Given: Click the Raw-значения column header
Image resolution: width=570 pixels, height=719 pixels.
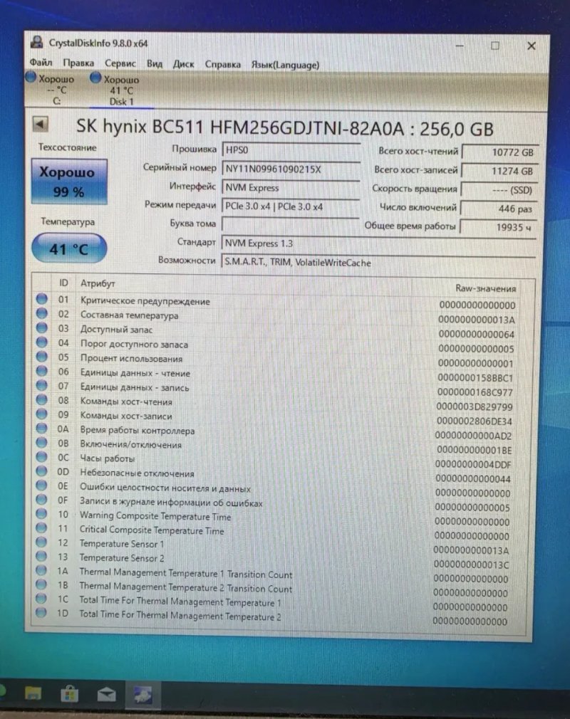Looking at the screenshot, I should [485, 288].
